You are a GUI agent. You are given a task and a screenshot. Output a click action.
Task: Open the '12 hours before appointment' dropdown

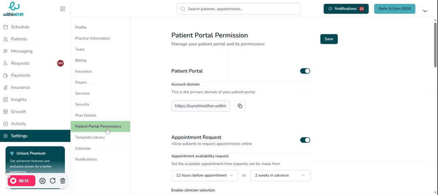(x=204, y=175)
